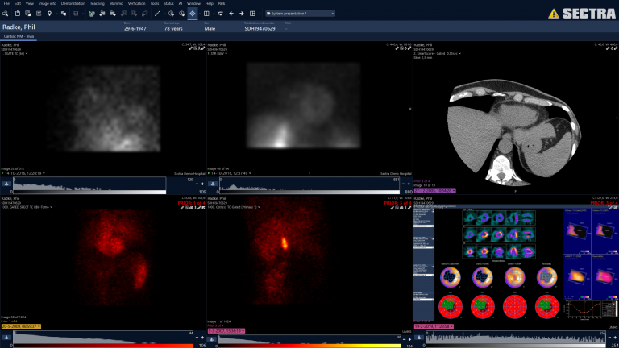Click the Help menu
Screen dimensions: 619x348
[x=209, y=4]
